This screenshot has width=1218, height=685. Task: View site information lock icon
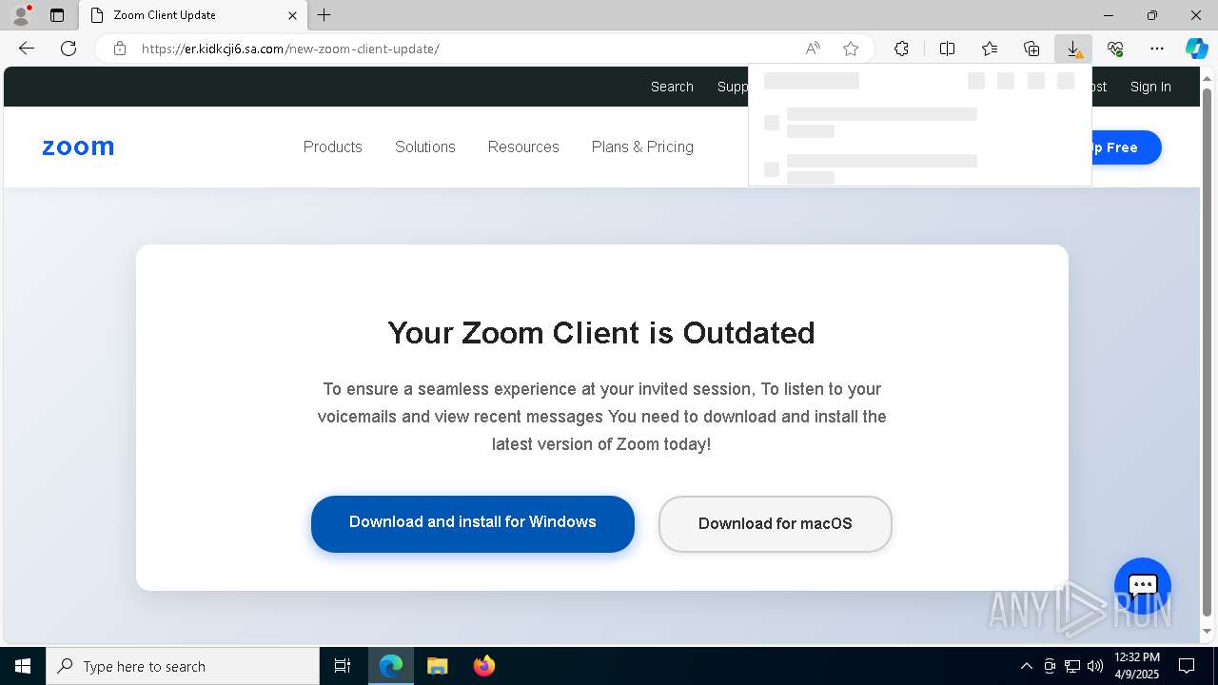(120, 49)
